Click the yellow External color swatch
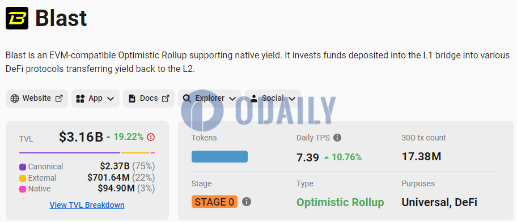Image resolution: width=517 pixels, height=222 pixels. 23,178
